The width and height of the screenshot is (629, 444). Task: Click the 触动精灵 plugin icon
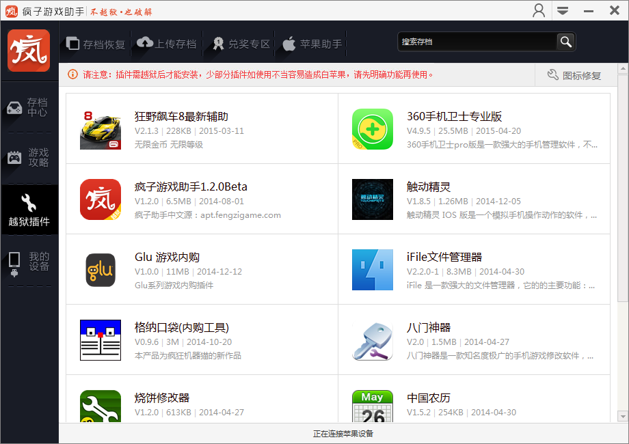(373, 199)
